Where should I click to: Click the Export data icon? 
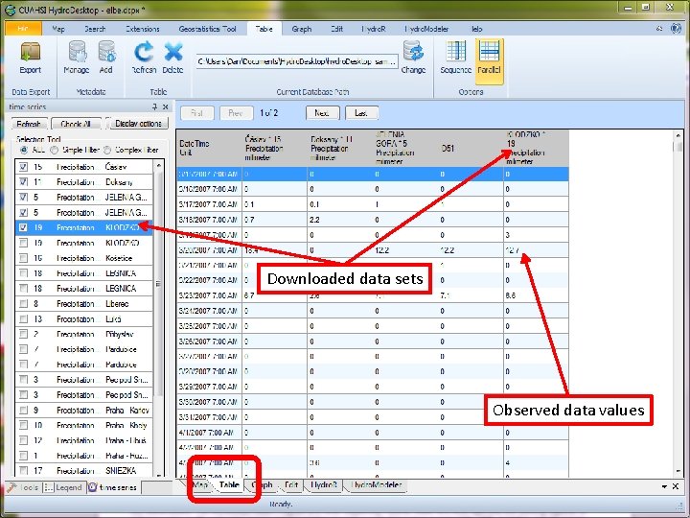click(31, 53)
